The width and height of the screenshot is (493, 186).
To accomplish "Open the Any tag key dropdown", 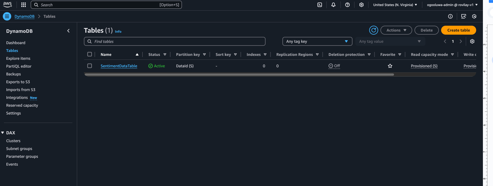I will point(317,41).
